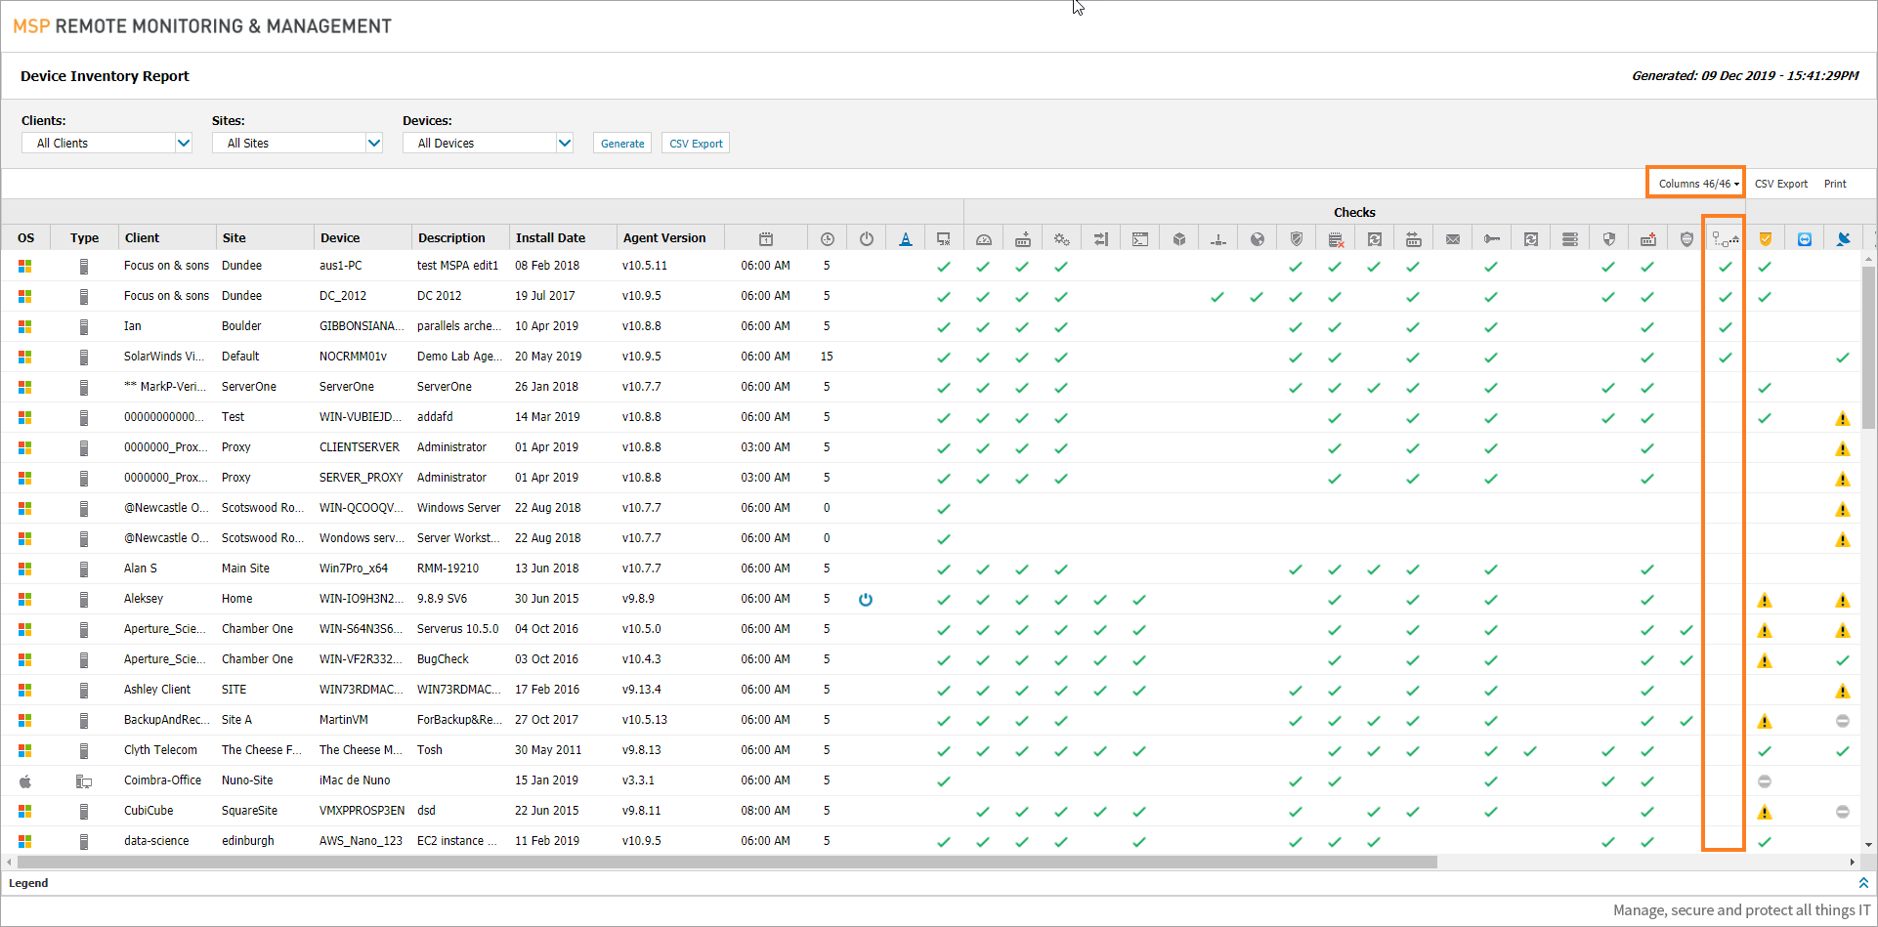Click the device with horizontal arrows column icon

pyautogui.click(x=1414, y=238)
